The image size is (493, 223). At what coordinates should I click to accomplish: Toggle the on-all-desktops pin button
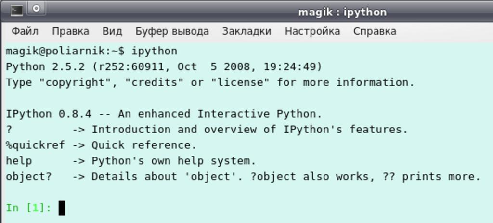pyautogui.click(x=36, y=9)
